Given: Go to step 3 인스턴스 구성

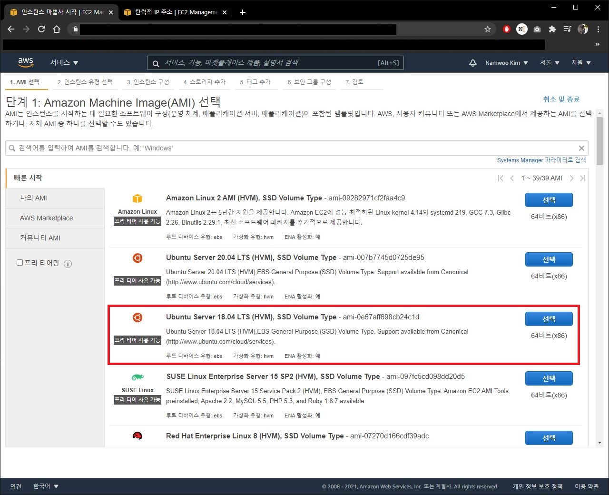Looking at the screenshot, I should coord(148,82).
